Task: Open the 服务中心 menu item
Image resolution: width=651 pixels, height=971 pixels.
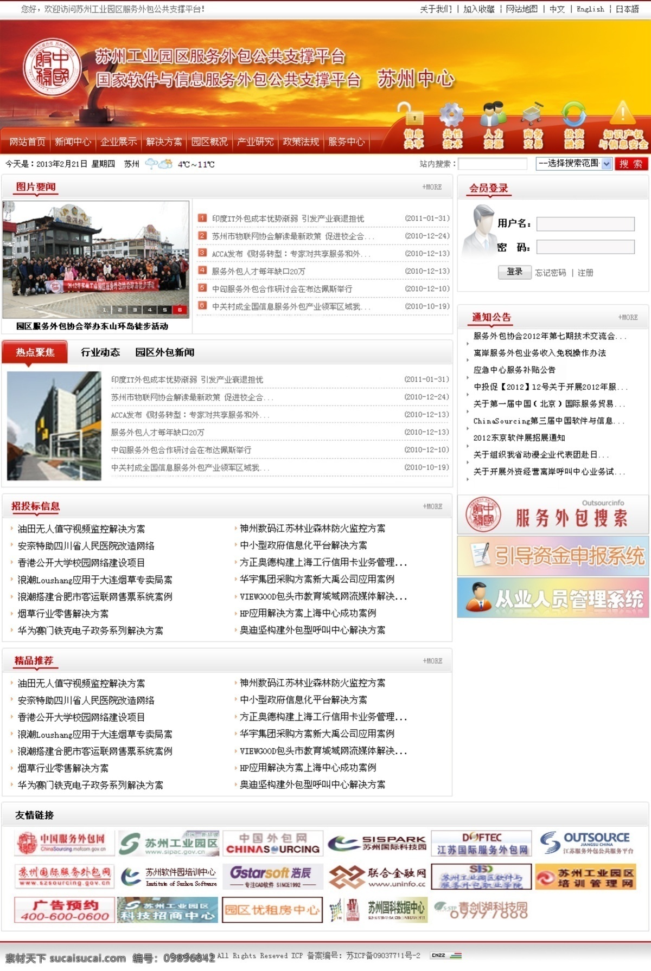Action: [x=346, y=142]
